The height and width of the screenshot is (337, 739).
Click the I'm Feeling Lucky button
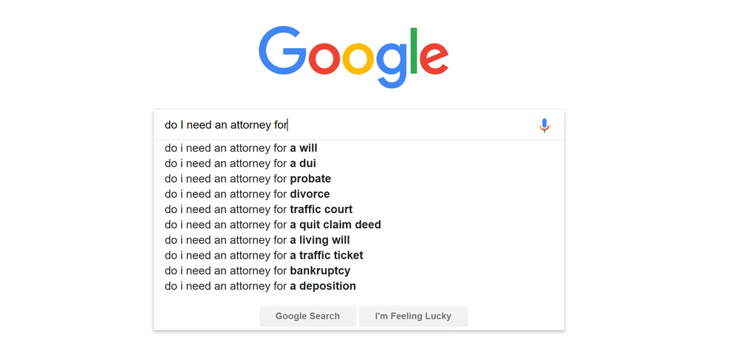pos(413,316)
